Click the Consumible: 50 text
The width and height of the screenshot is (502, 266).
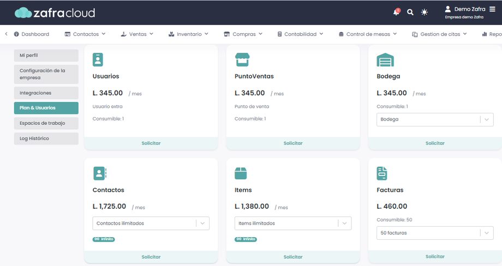tap(394, 220)
